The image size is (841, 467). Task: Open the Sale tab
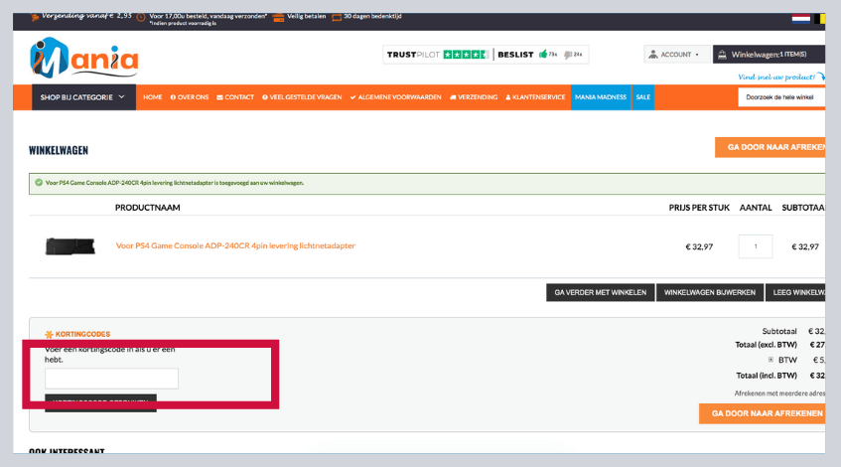pyautogui.click(x=643, y=97)
